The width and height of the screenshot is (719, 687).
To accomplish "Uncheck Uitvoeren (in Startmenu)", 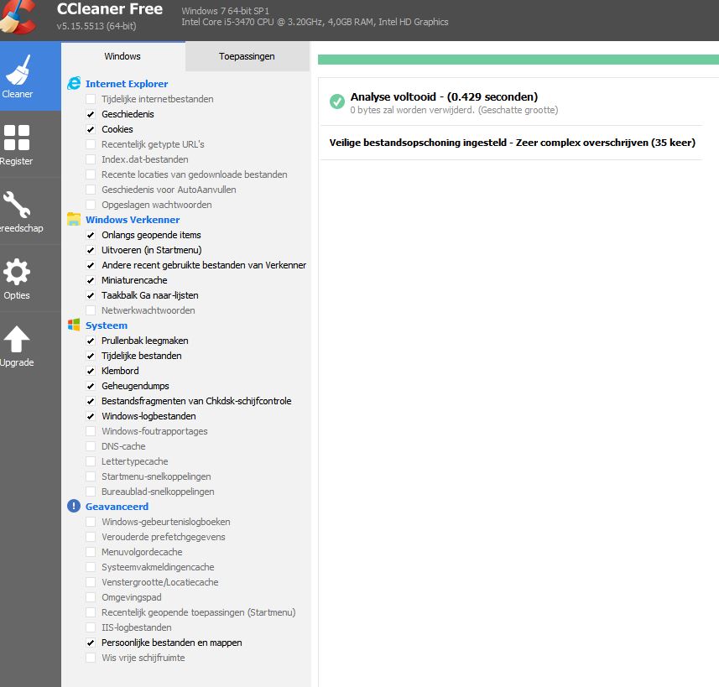I will 91,250.
